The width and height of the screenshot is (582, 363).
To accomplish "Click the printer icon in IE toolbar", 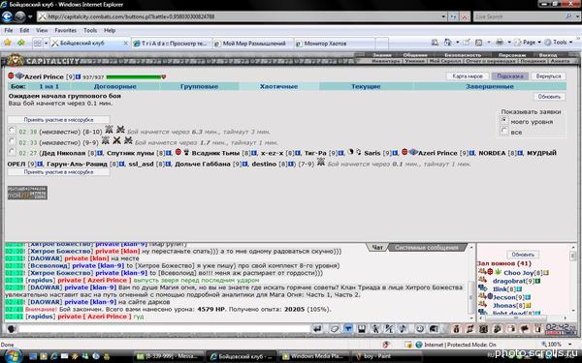I will click(500, 43).
